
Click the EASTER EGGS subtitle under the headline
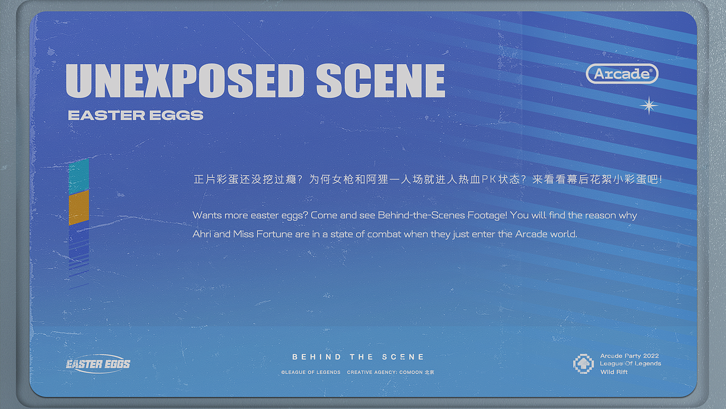(x=136, y=116)
